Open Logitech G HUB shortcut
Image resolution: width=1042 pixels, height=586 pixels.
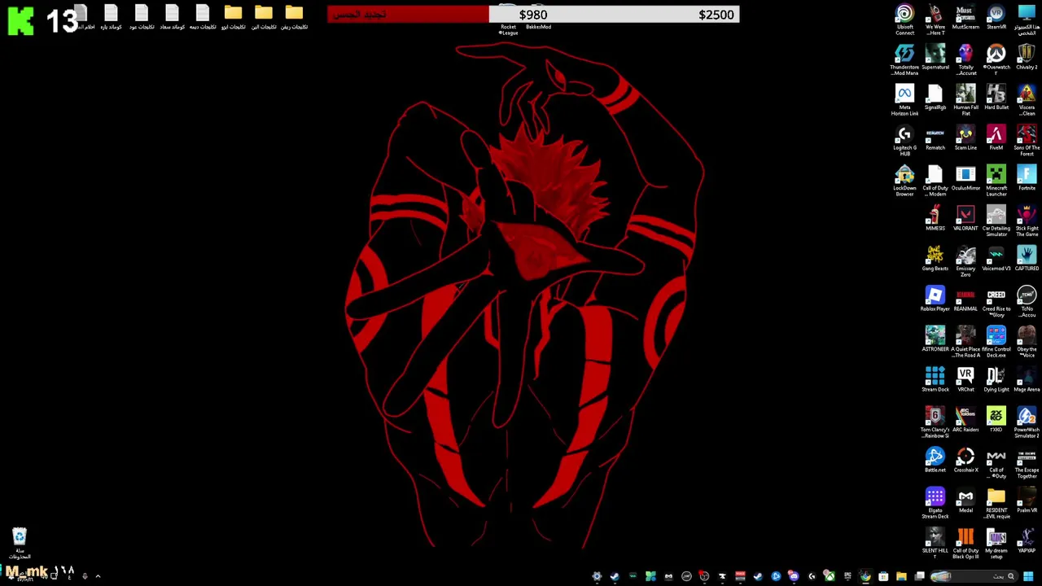tap(904, 141)
